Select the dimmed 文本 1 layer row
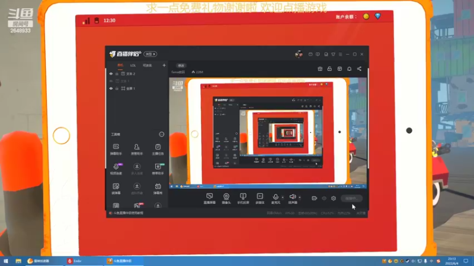Screen dimensions: 474x266 (137, 81)
